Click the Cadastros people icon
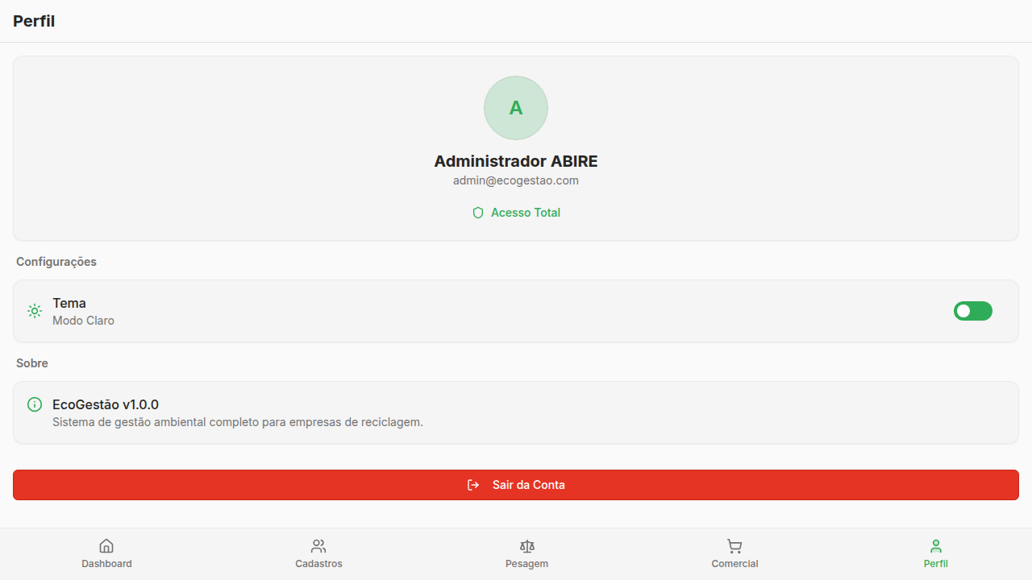 (318, 546)
